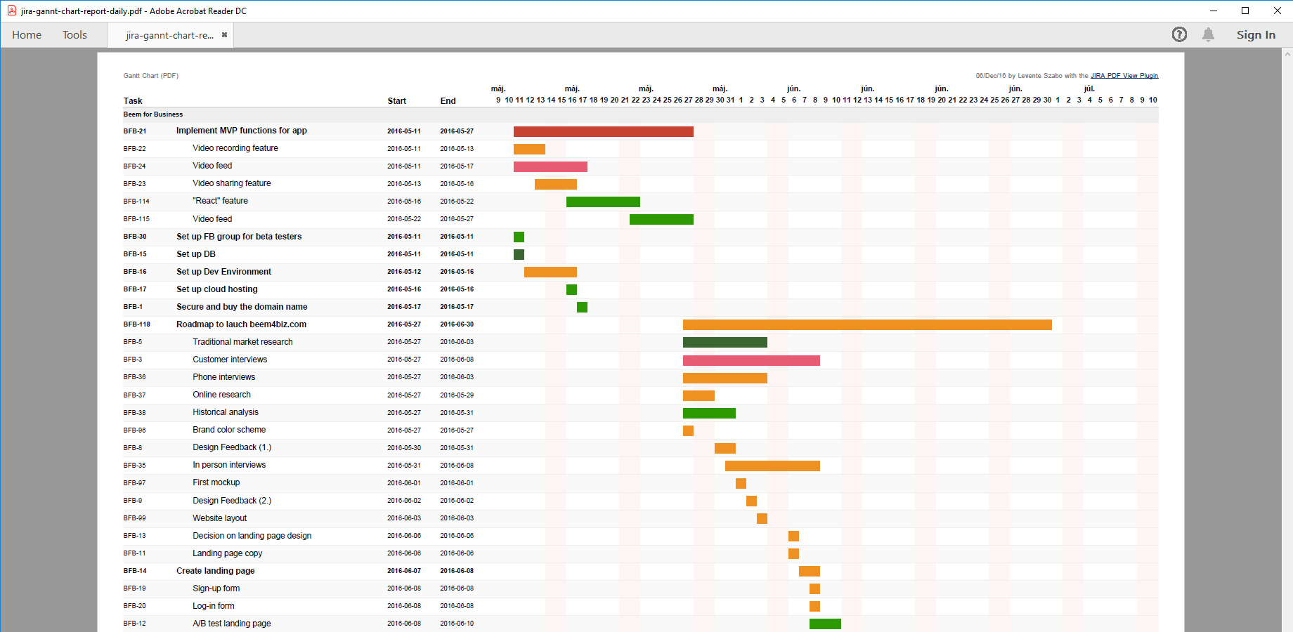Open Acrobat help via the question mark icon
1293x632 pixels.
point(1179,34)
